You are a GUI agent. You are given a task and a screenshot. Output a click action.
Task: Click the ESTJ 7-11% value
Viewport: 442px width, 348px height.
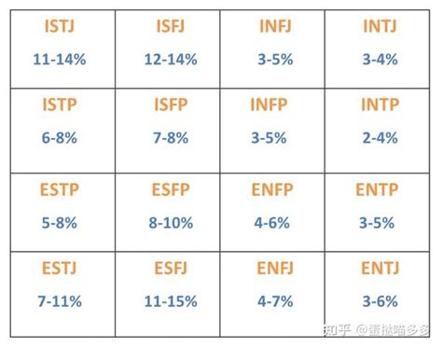point(60,301)
